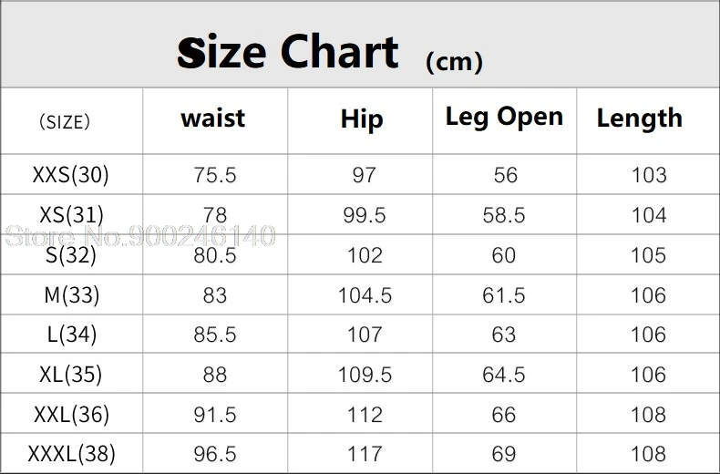The width and height of the screenshot is (720, 474).
Task: Click the Leg Open column header
Action: tap(504, 118)
